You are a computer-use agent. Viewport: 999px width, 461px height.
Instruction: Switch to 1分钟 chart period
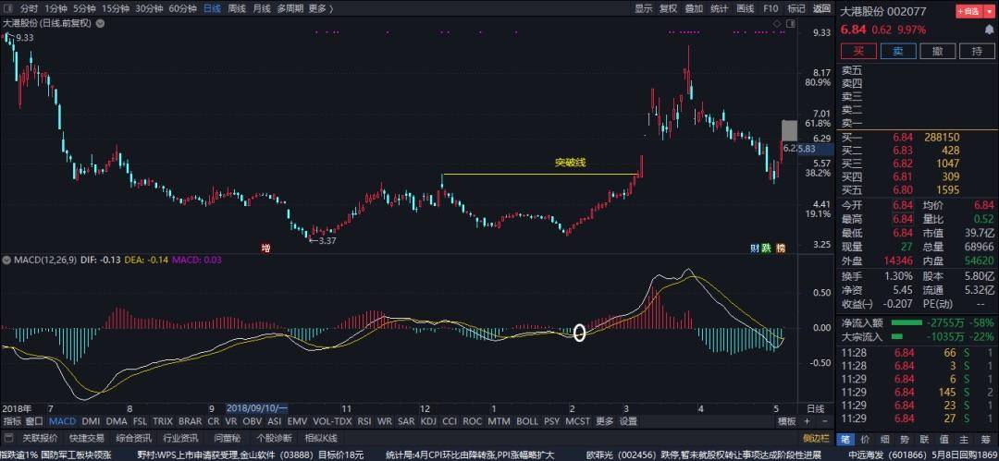point(56,8)
